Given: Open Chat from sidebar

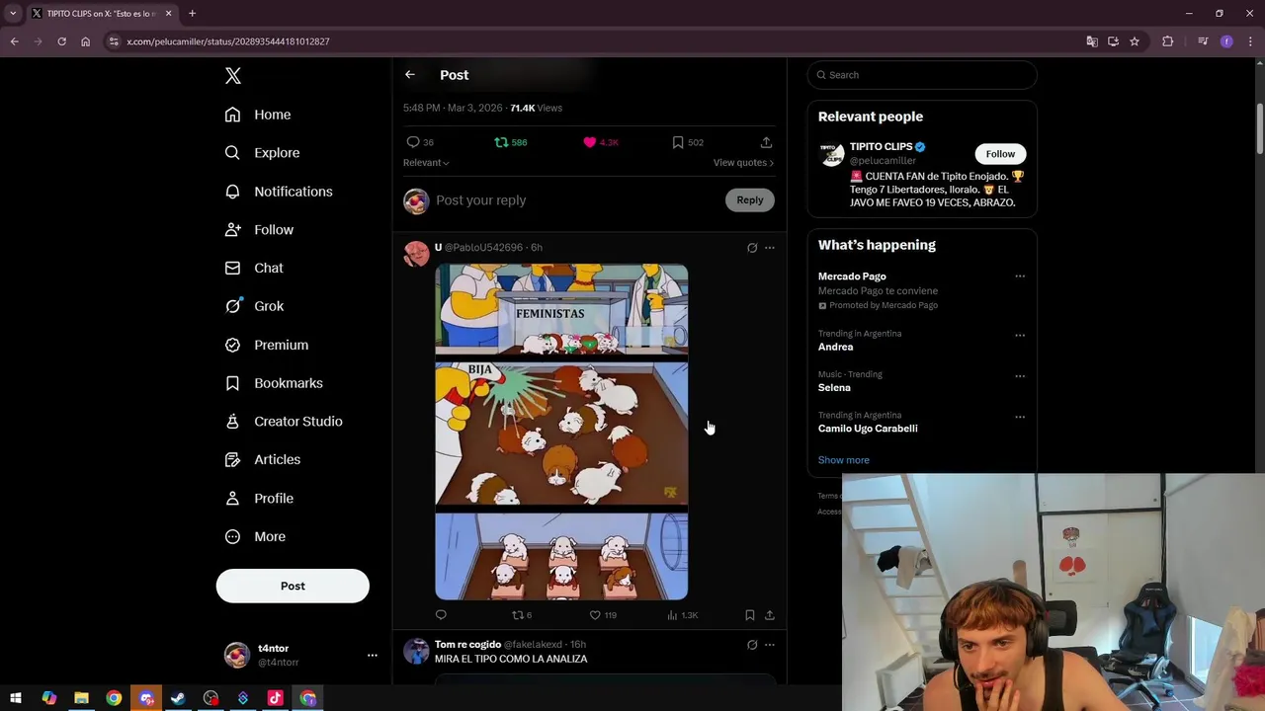Looking at the screenshot, I should [x=254, y=268].
